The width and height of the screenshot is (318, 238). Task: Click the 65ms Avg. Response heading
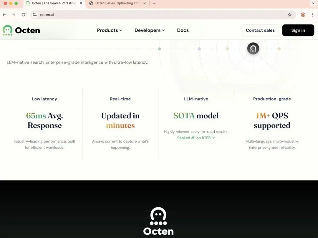pyautogui.click(x=45, y=120)
